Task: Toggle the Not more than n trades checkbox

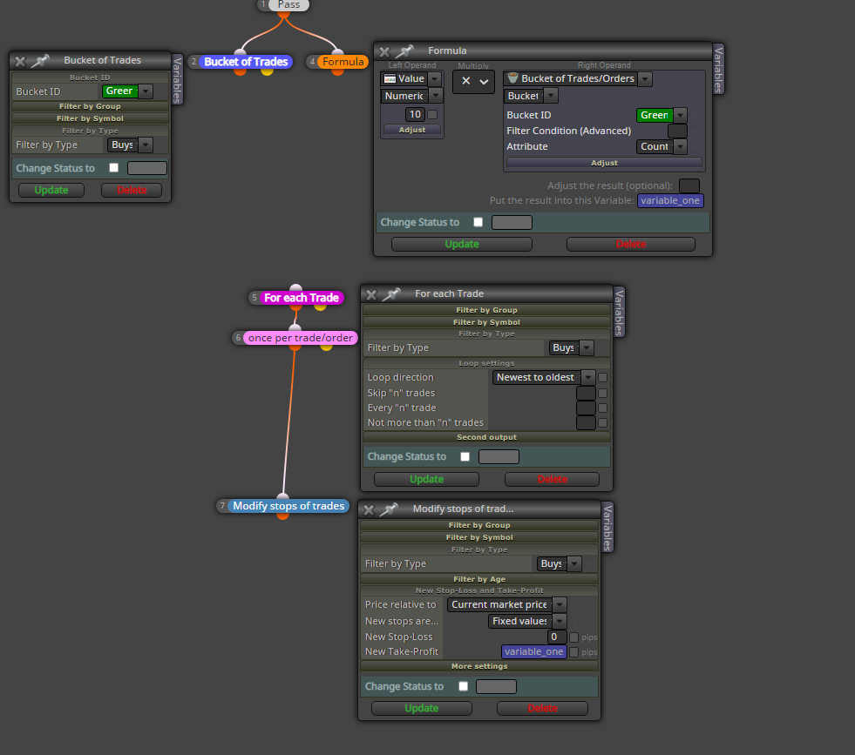Action: coord(602,422)
